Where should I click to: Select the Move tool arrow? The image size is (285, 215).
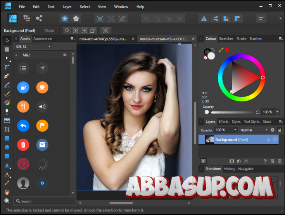pos(7,40)
